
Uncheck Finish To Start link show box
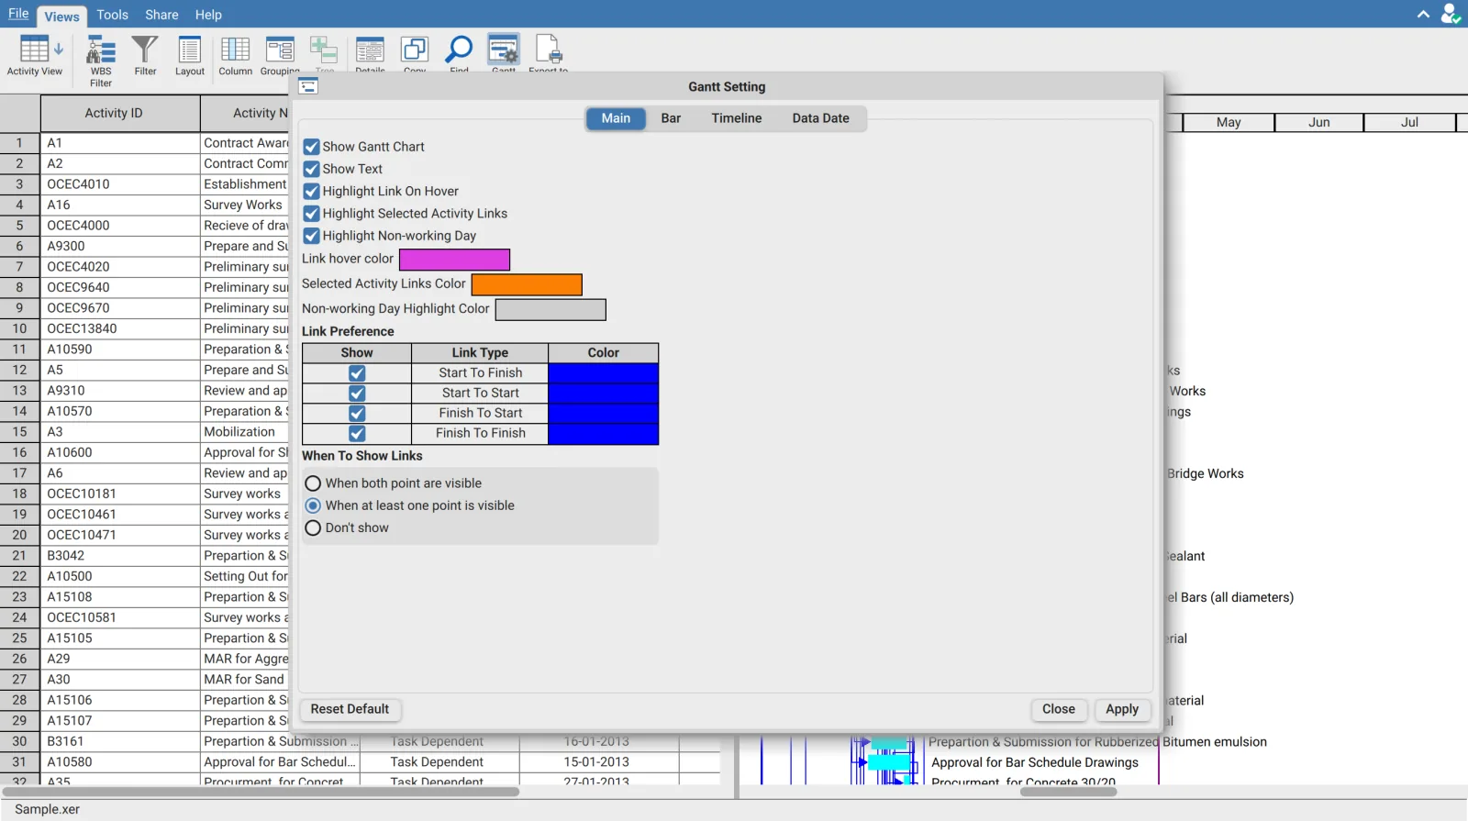[357, 414]
